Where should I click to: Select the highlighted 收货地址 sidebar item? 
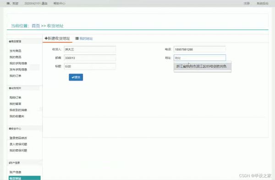pos(25,178)
